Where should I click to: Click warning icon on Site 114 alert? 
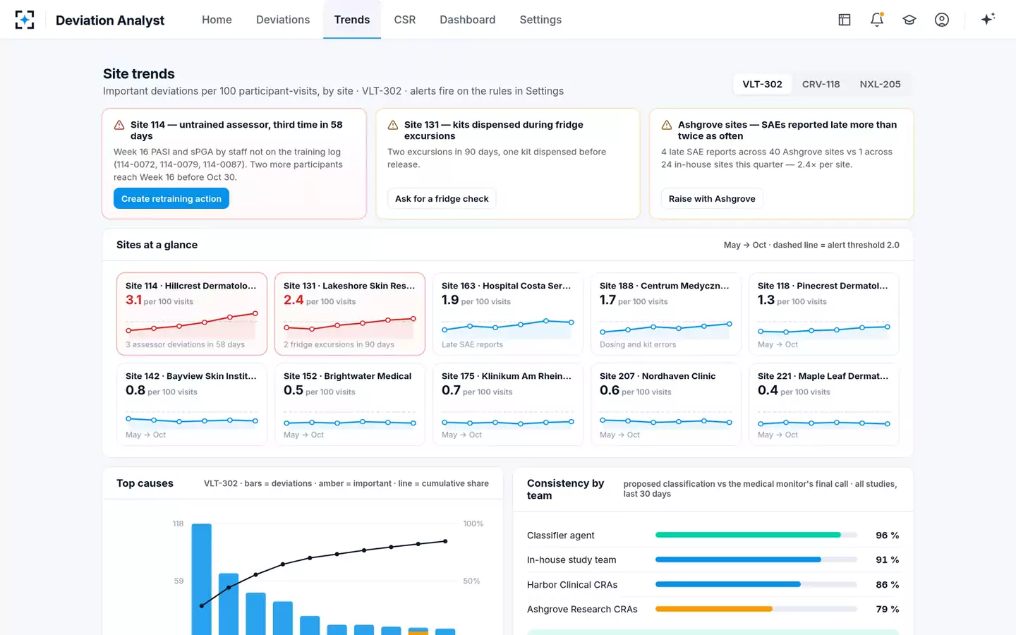tap(119, 125)
